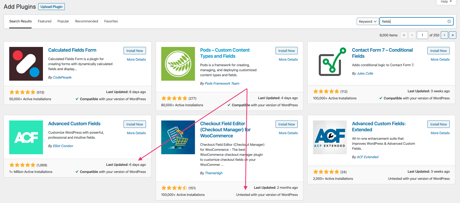Switch to the Search Results tab
The width and height of the screenshot is (460, 203).
coord(21,21)
